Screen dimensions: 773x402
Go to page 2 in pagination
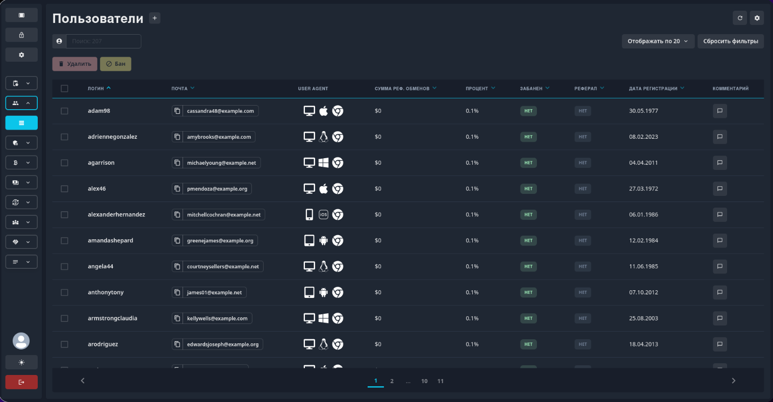tap(392, 381)
